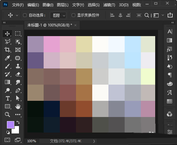
Task: Click the 100% zoom level field
Action: tap(32, 141)
